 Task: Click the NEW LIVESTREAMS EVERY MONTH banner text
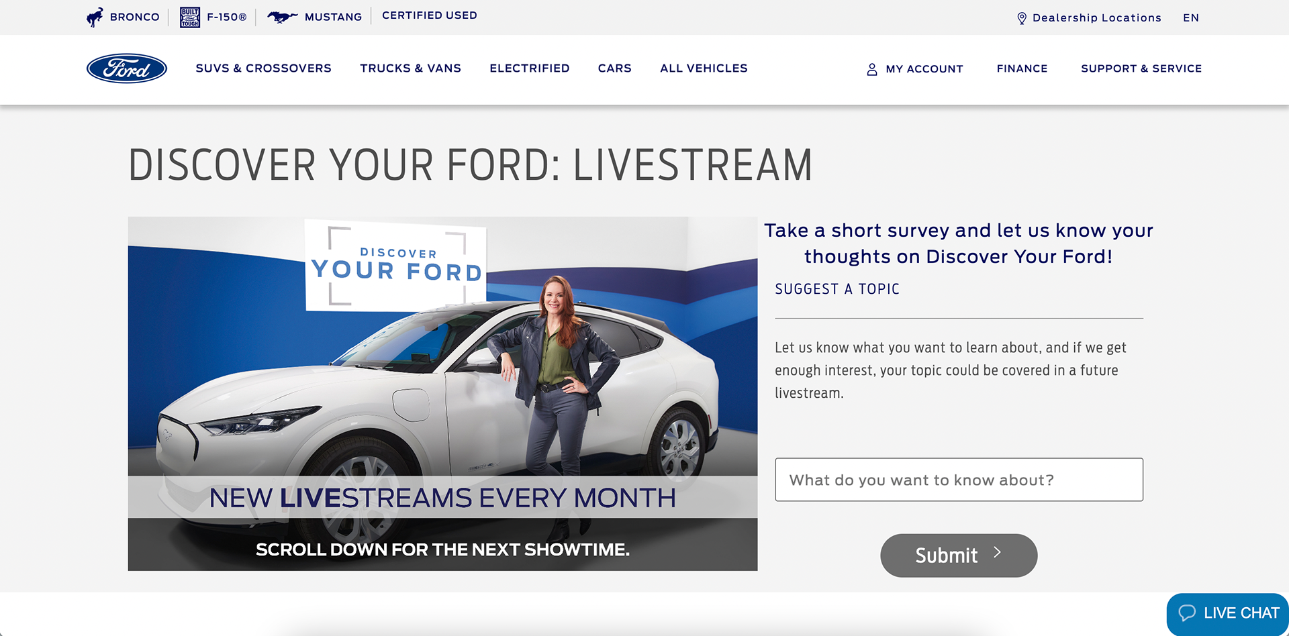tap(442, 498)
